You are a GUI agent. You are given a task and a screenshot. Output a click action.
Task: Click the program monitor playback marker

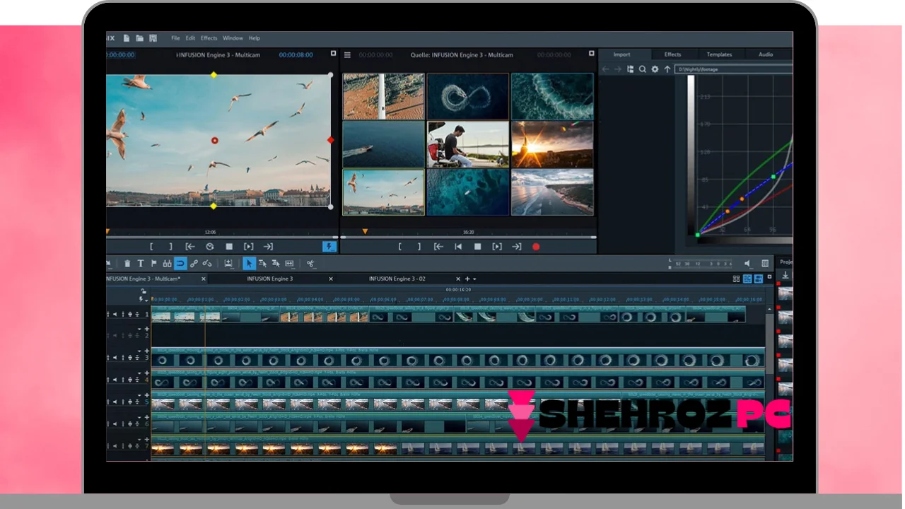pos(107,231)
